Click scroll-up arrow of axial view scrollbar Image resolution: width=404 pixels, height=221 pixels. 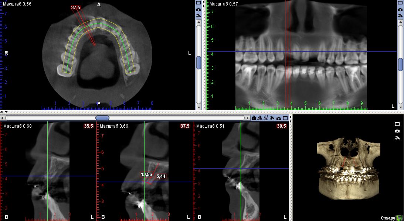(x=198, y=22)
